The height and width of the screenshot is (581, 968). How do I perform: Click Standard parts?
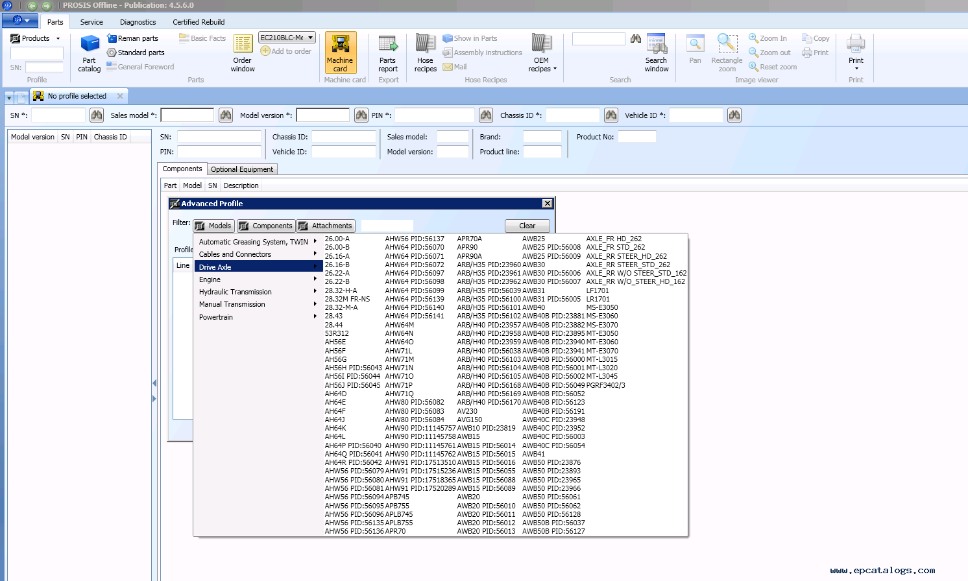(x=136, y=53)
